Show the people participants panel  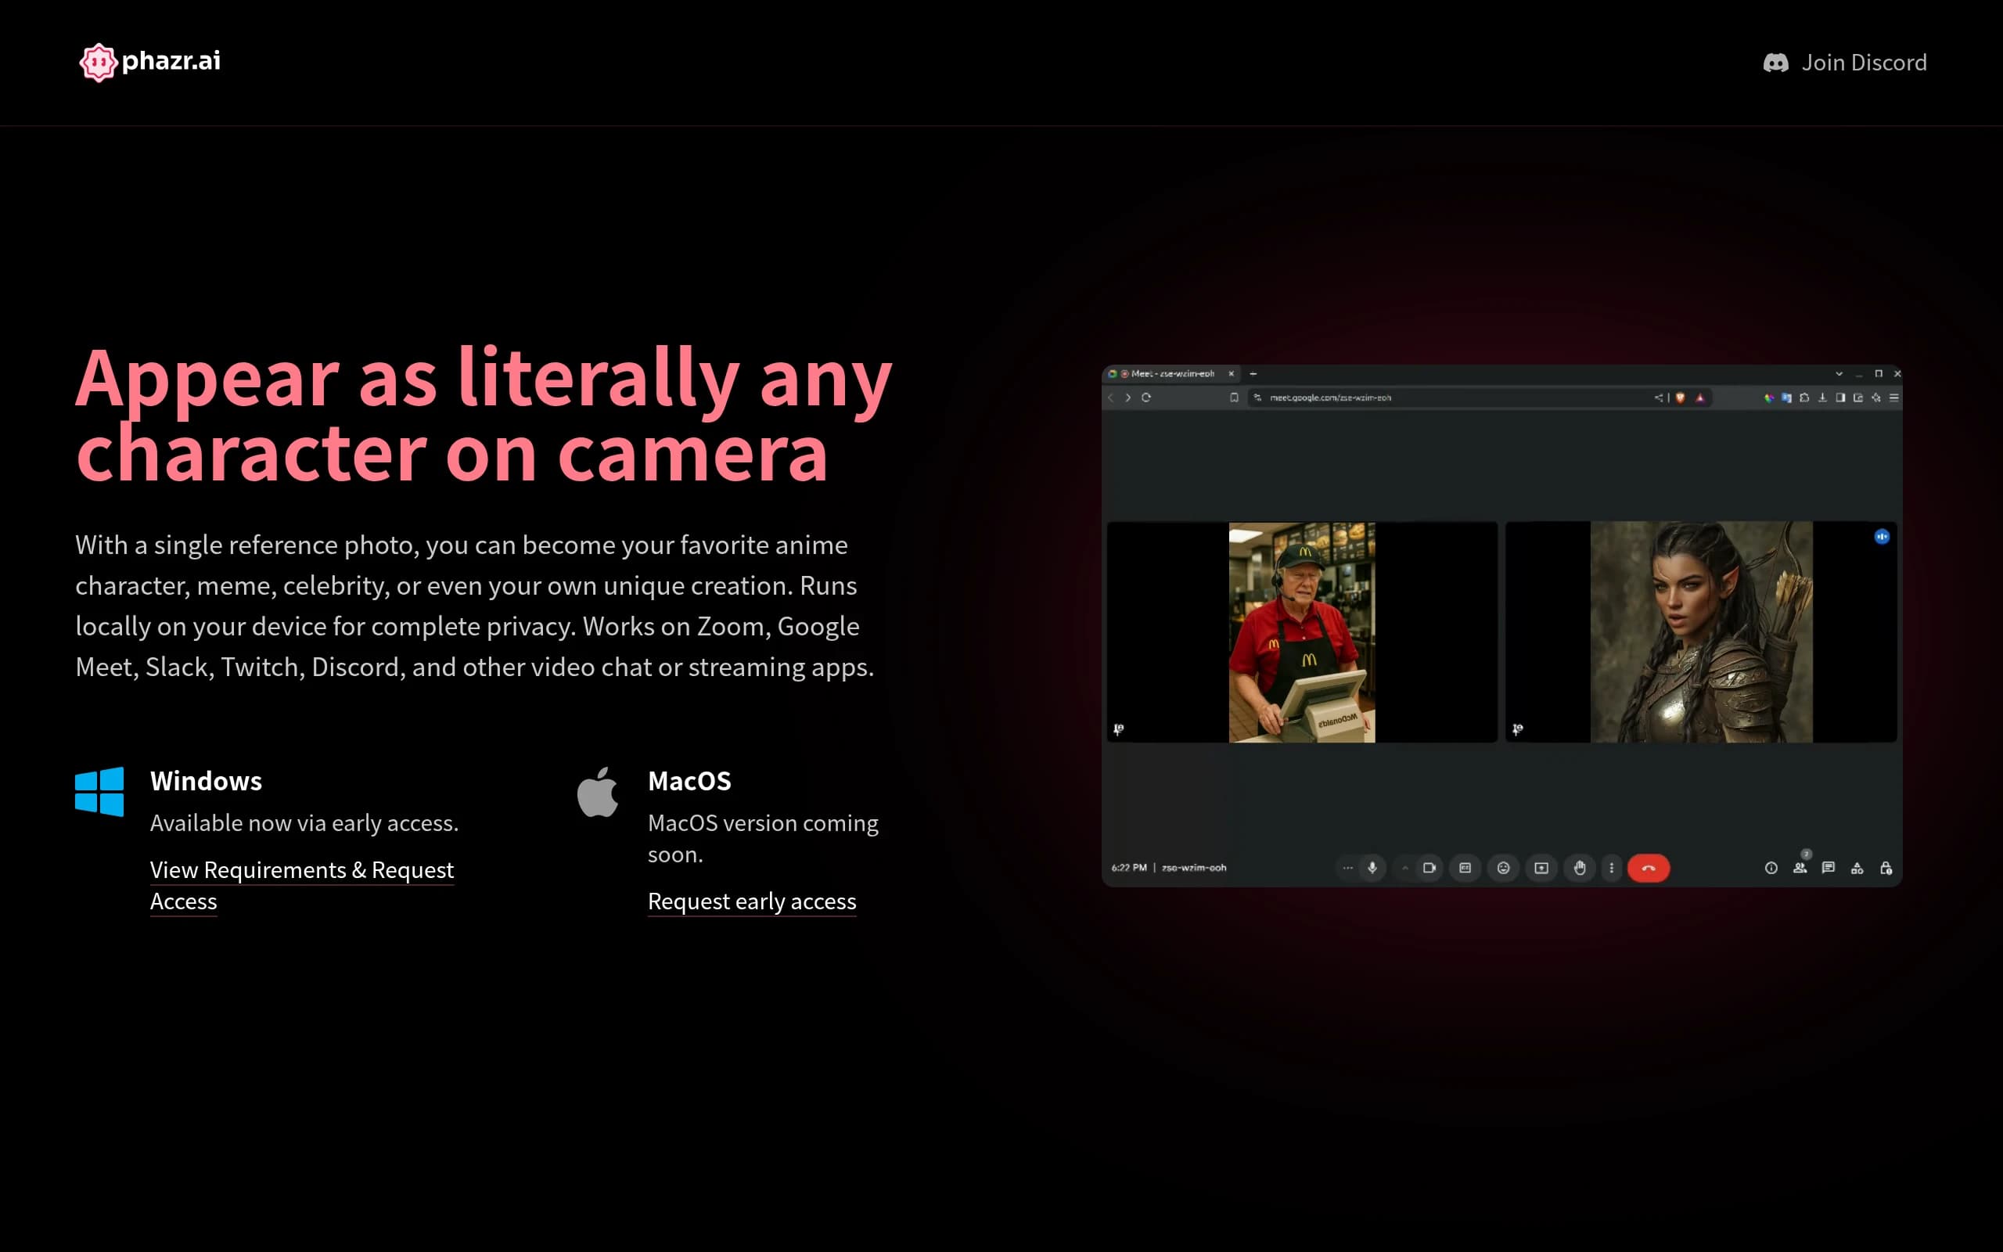click(x=1800, y=868)
